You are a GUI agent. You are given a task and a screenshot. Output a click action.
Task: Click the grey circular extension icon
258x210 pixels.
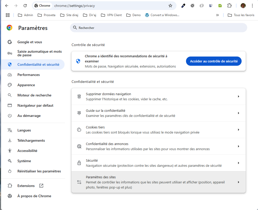202,6
